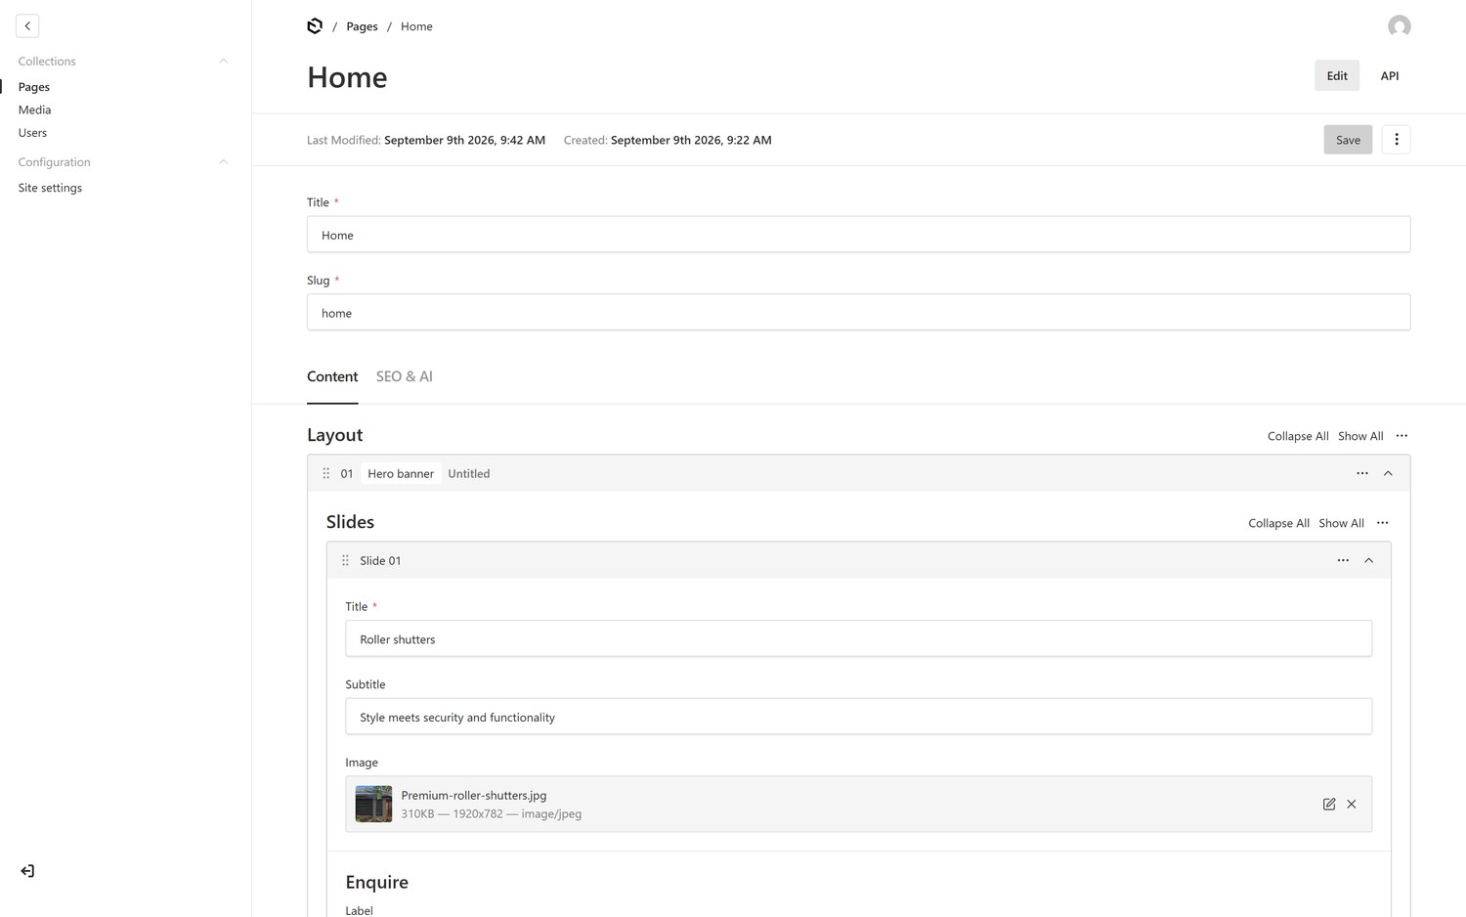Remove the Premium-roller-shutters.jpg image
This screenshot has width=1466, height=917.
point(1352,804)
